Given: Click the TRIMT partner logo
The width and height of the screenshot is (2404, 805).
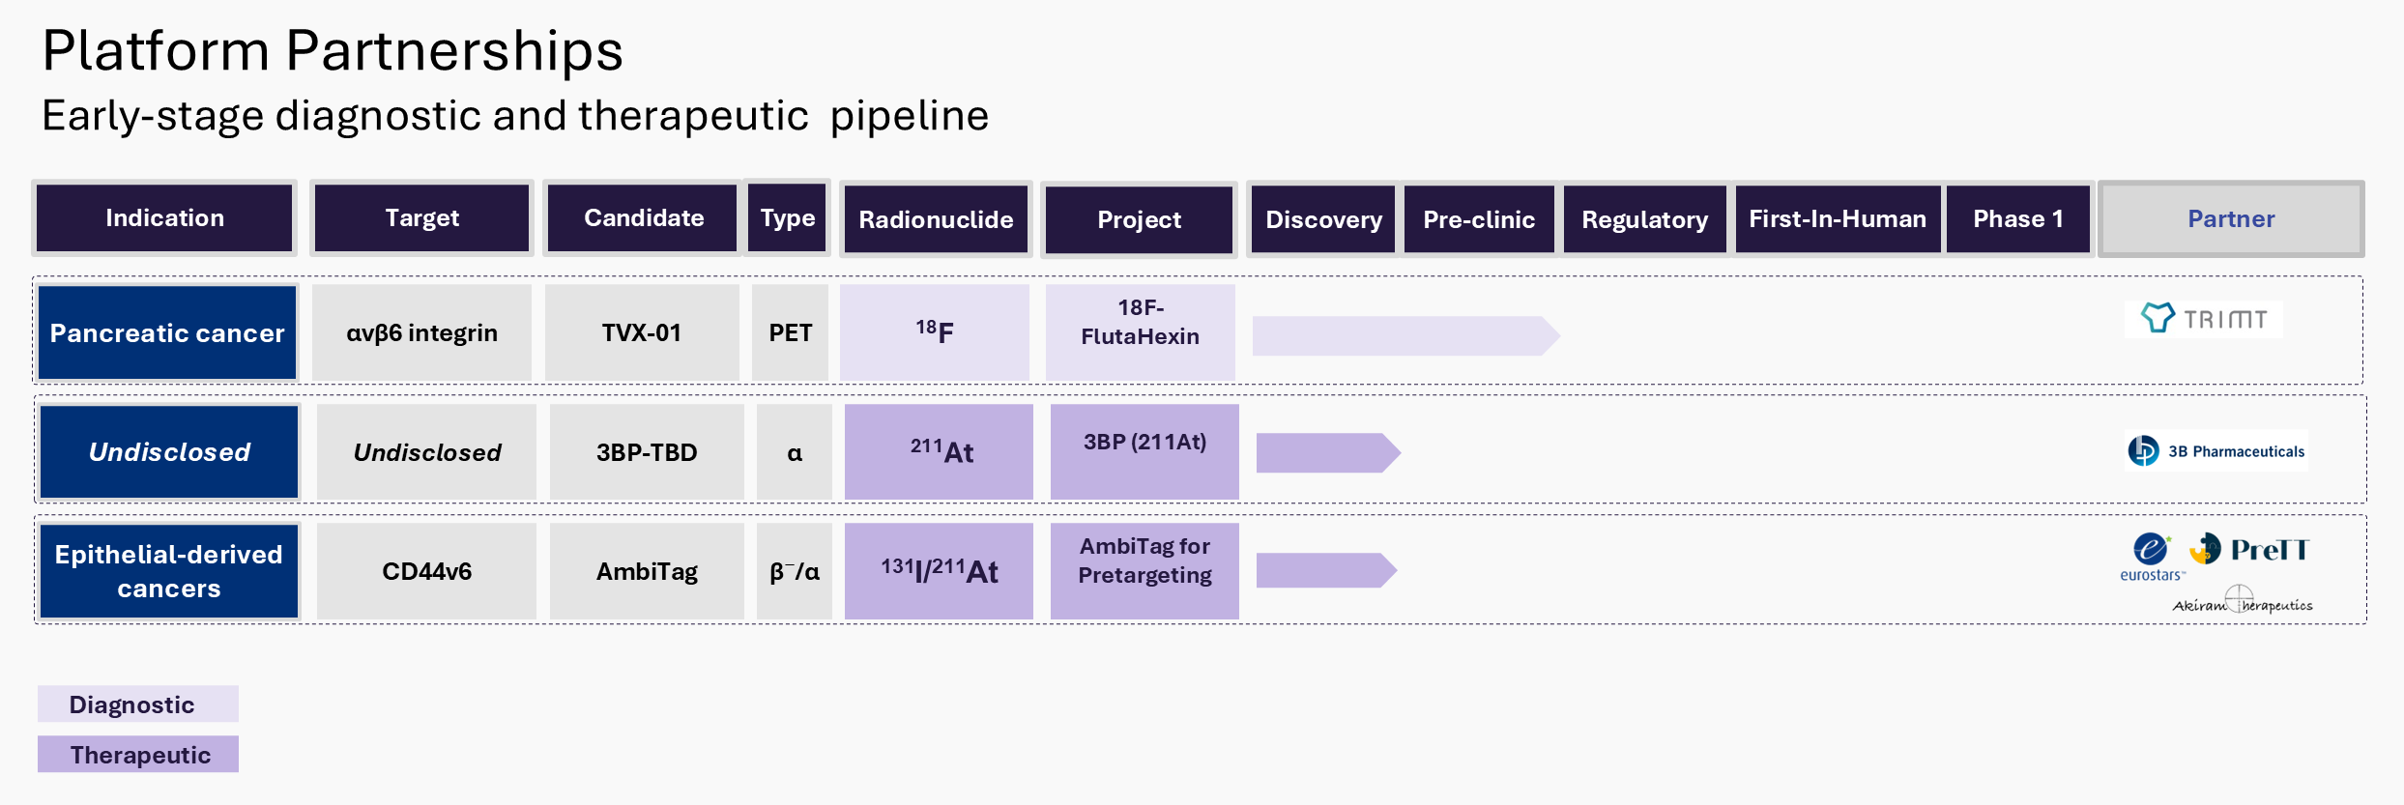Looking at the screenshot, I should pyautogui.click(x=2204, y=319).
